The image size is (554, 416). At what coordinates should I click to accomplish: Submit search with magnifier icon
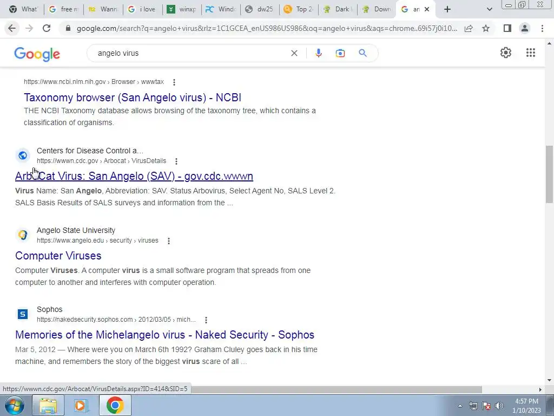click(362, 53)
